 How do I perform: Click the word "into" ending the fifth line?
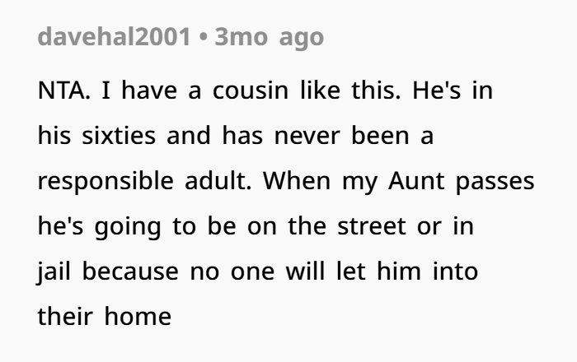pyautogui.click(x=455, y=271)
